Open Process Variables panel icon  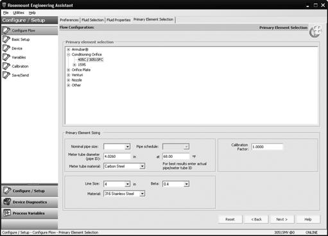pos(7,213)
